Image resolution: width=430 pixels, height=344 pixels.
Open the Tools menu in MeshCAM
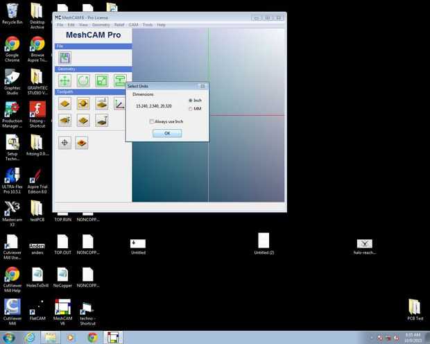click(148, 25)
